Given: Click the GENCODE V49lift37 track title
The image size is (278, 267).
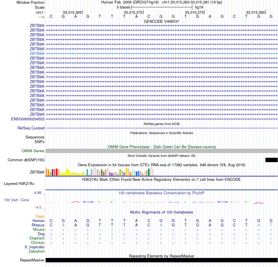Looking at the screenshot, I should click(x=161, y=21).
